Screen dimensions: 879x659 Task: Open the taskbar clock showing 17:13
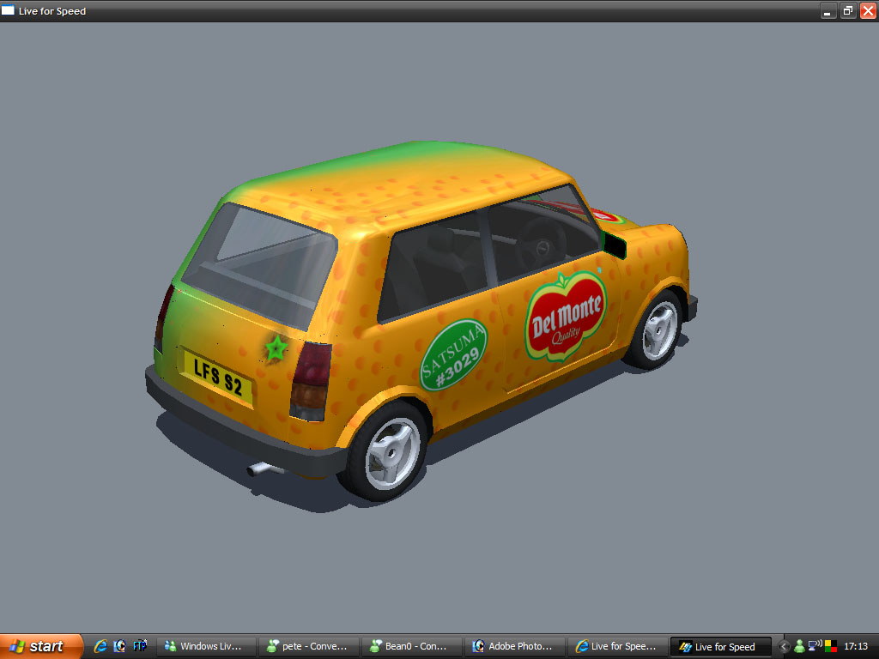click(856, 647)
